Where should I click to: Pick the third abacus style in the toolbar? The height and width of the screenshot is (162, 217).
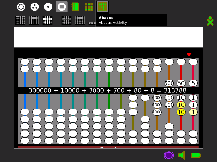point(47,20)
